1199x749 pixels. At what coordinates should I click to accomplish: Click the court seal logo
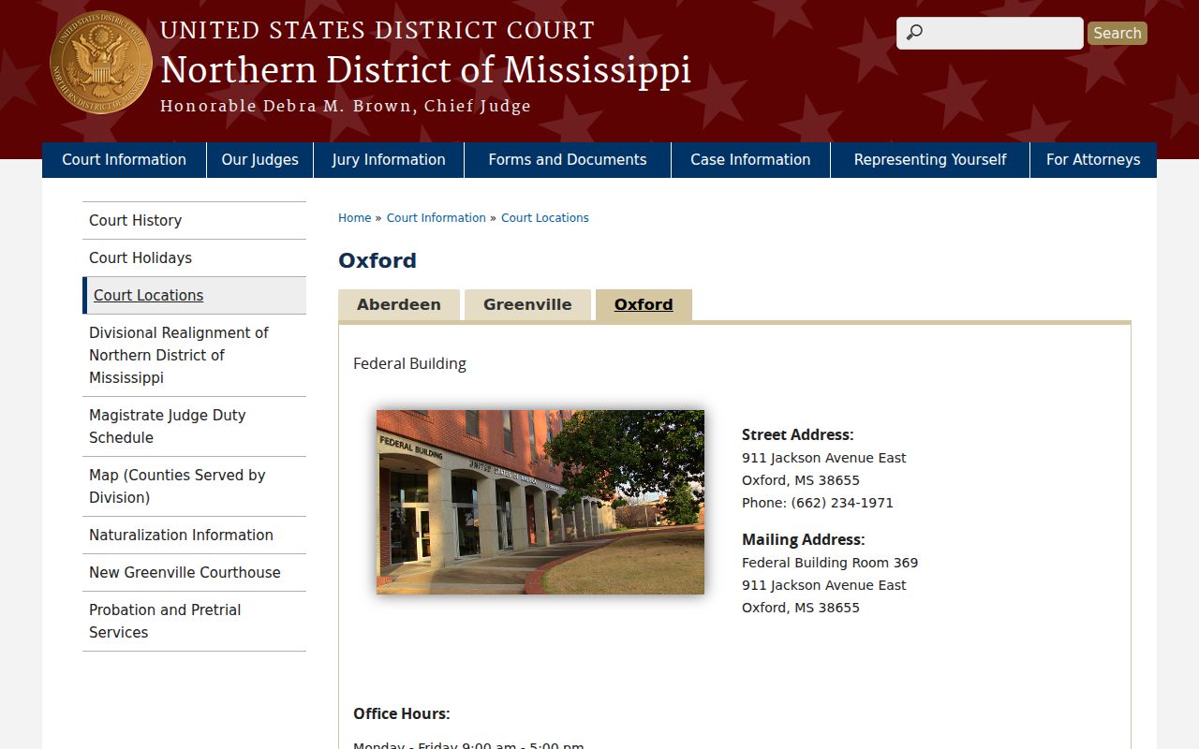[101, 63]
